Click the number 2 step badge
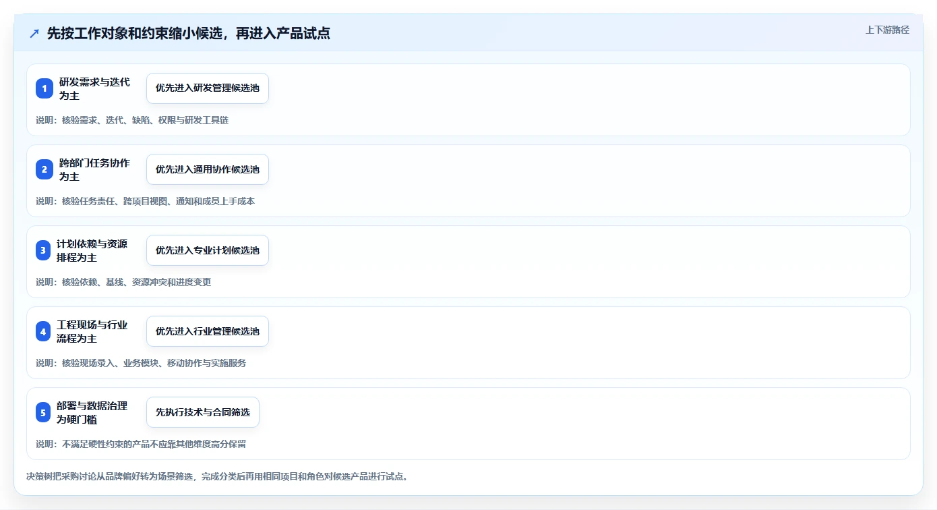This screenshot has height=510, width=937. 44,169
